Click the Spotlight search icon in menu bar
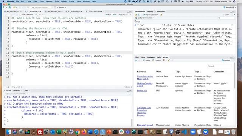Viewport: 242px width, 136px height. (x=230, y=2)
